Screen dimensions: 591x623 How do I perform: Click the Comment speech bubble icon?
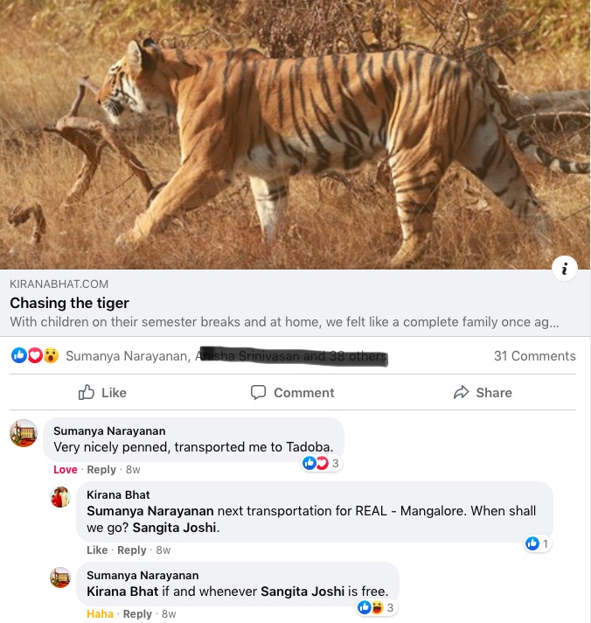[x=259, y=393]
